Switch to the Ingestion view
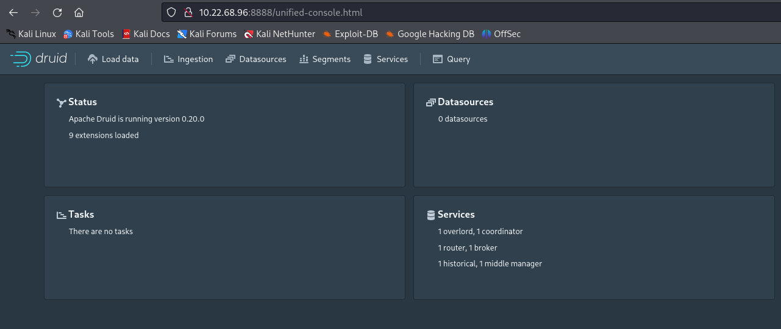 point(188,59)
